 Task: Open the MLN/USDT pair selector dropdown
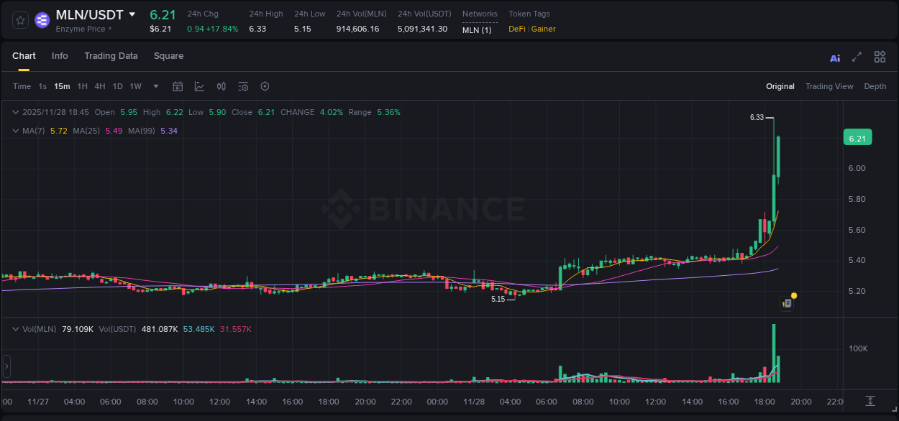point(132,14)
